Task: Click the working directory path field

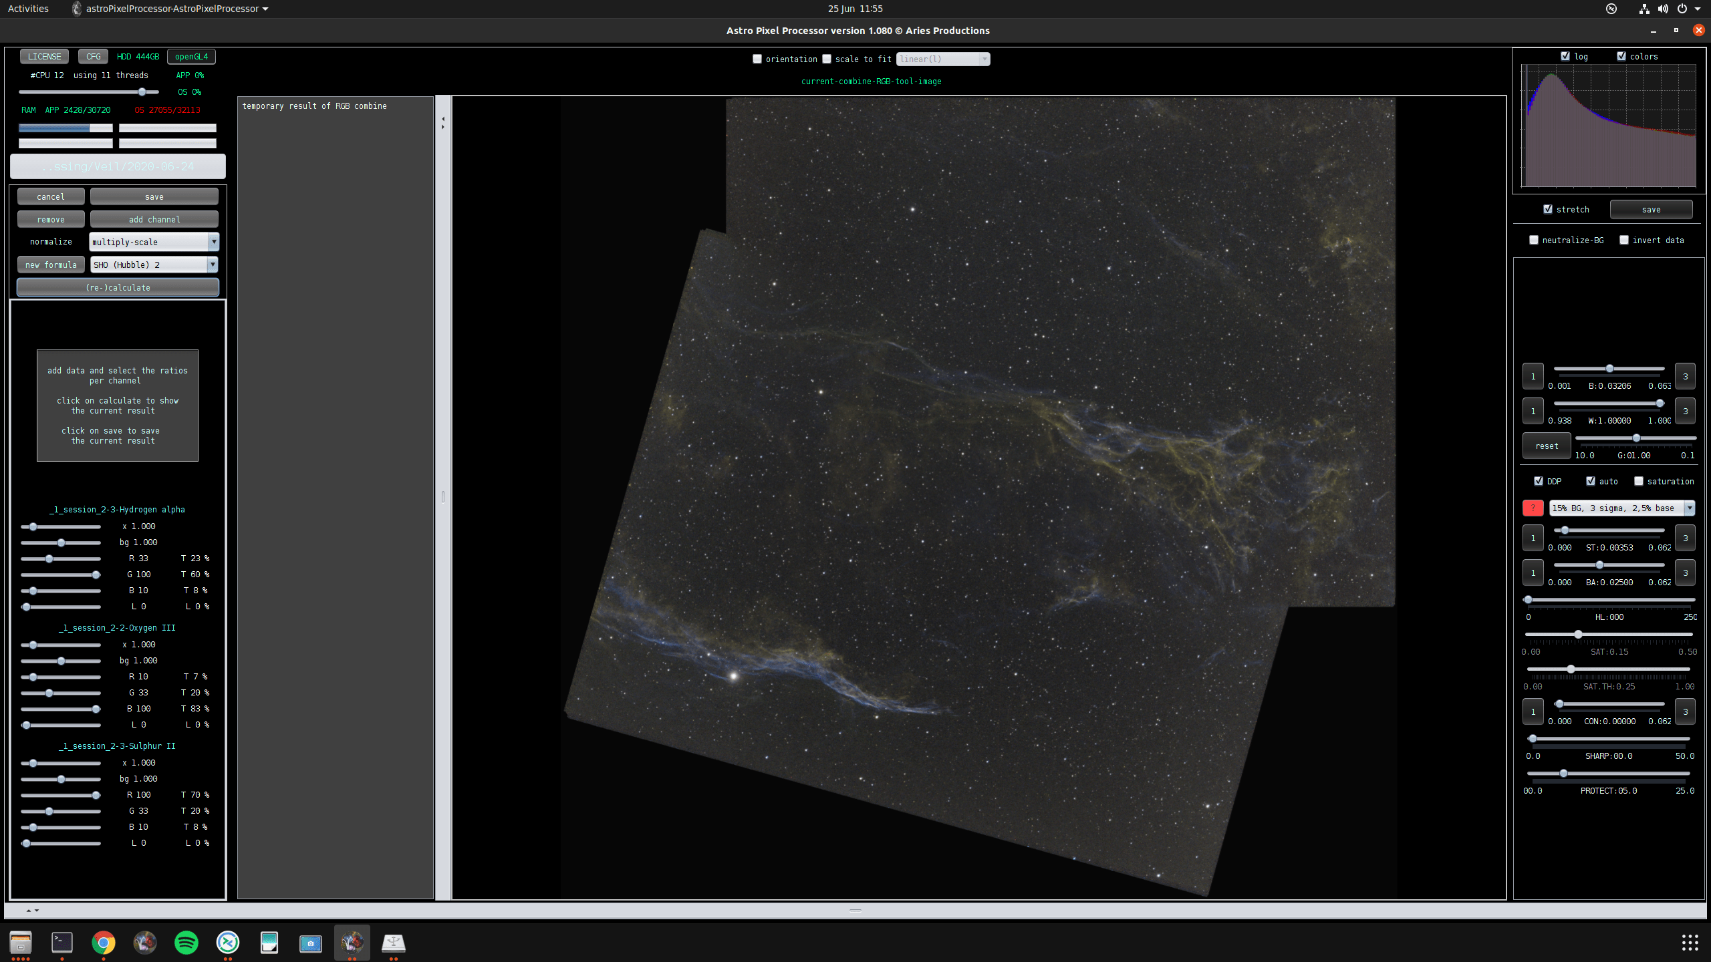Action: (118, 166)
